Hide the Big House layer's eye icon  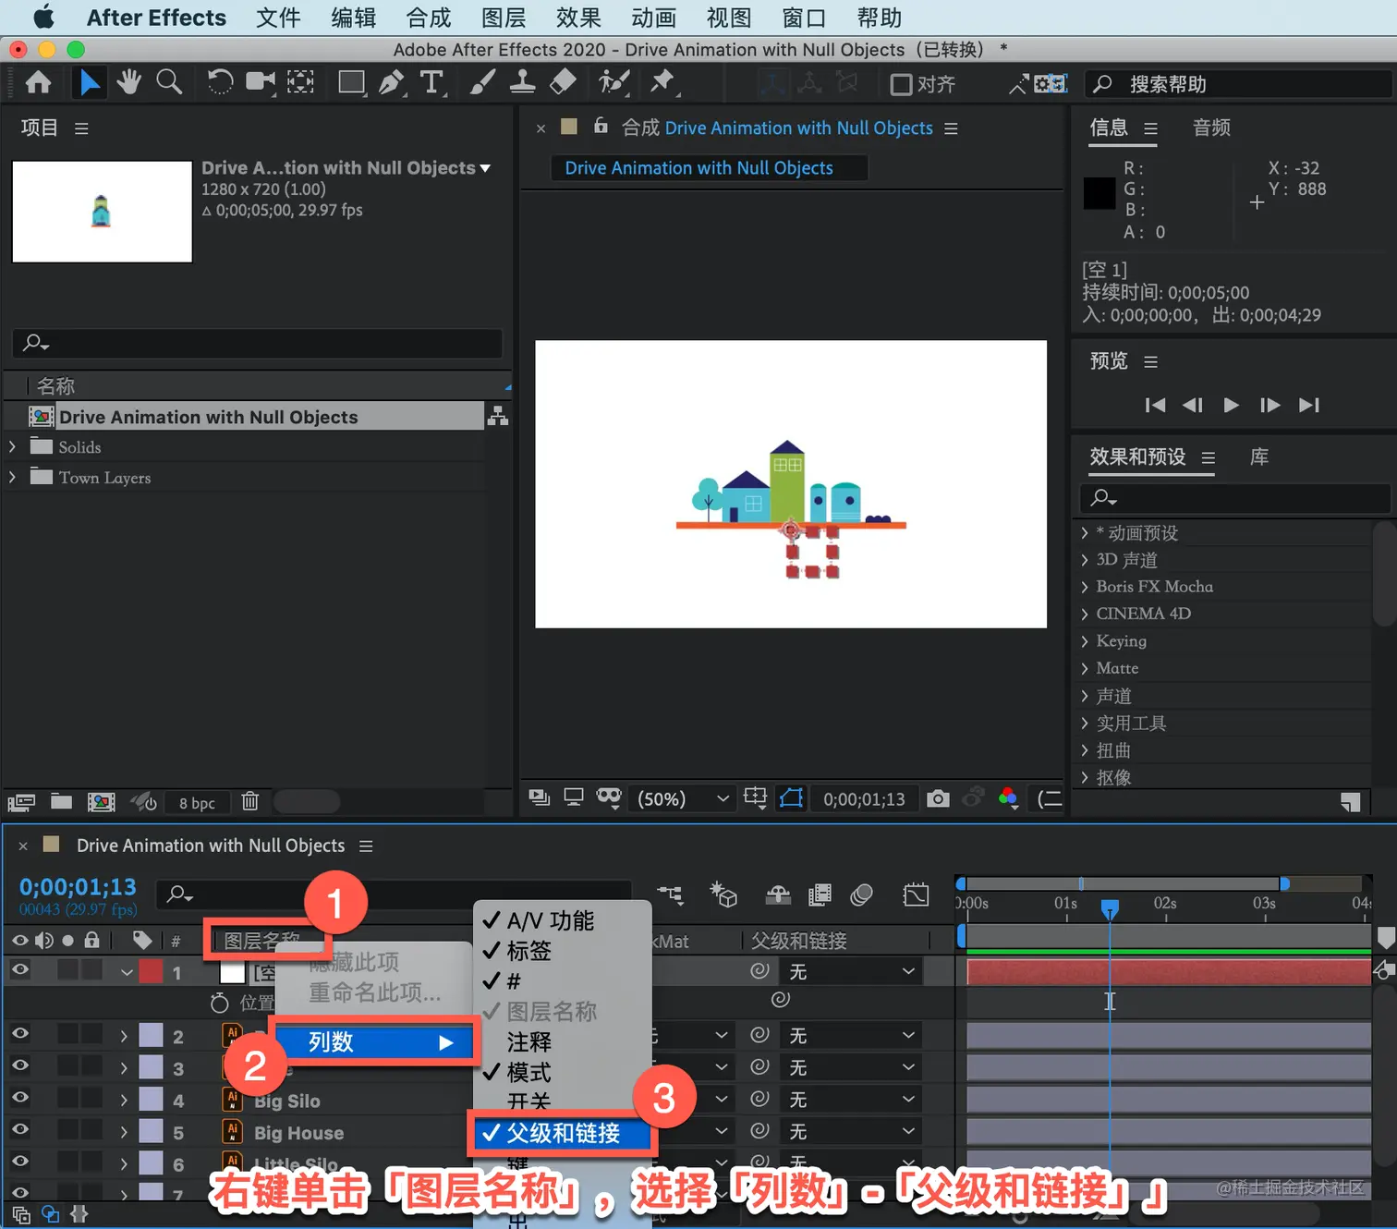point(19,1130)
